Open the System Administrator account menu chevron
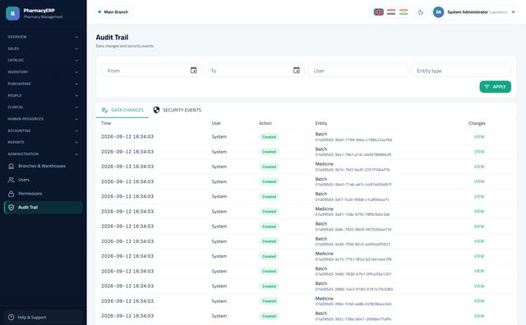Screen dimensions: 526x325 coord(513,12)
